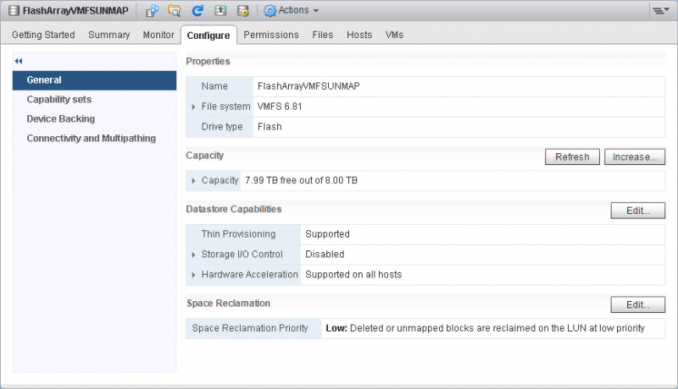Click Edit... for Space Reclamation
This screenshot has width=678, height=389.
[638, 304]
